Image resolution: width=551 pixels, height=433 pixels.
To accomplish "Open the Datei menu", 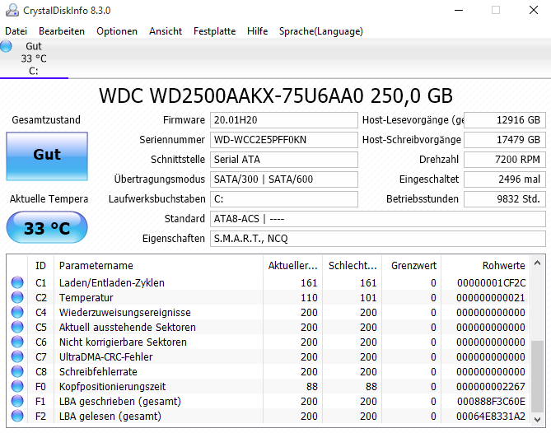I will coord(16,31).
